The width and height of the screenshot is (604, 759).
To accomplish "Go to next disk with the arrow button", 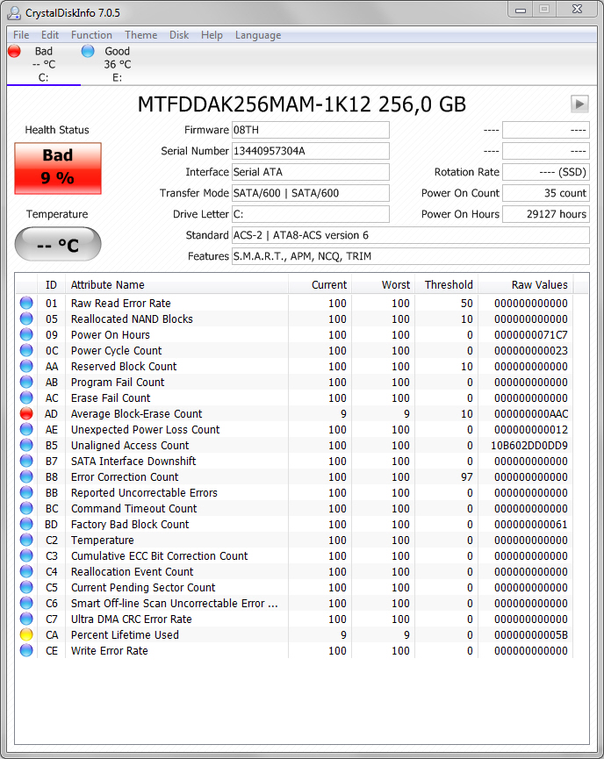I will (x=579, y=104).
